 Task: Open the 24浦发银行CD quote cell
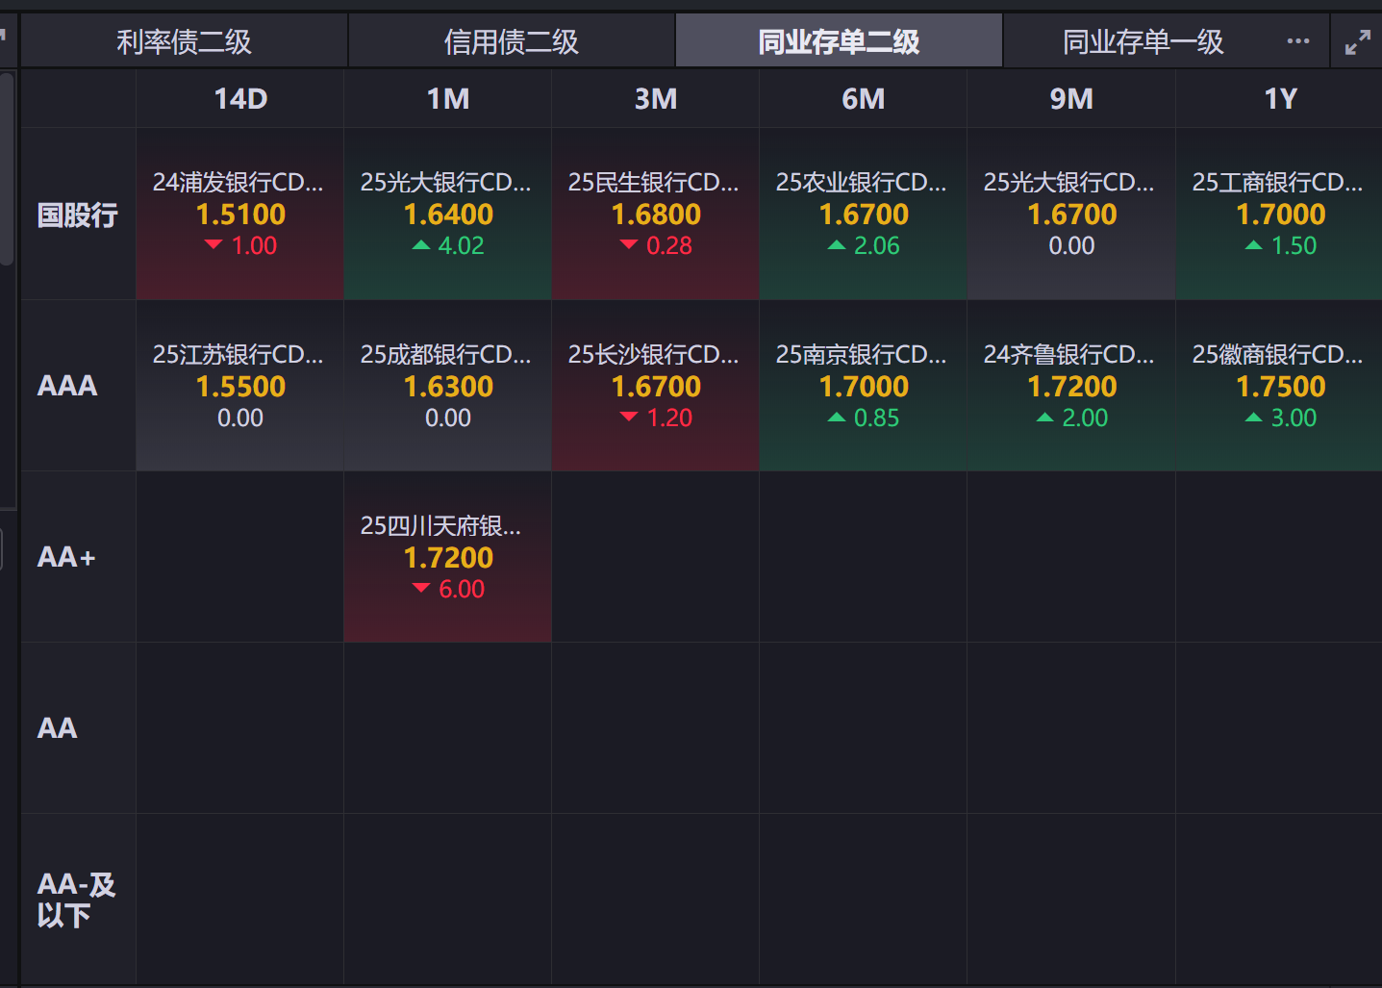pos(240,214)
